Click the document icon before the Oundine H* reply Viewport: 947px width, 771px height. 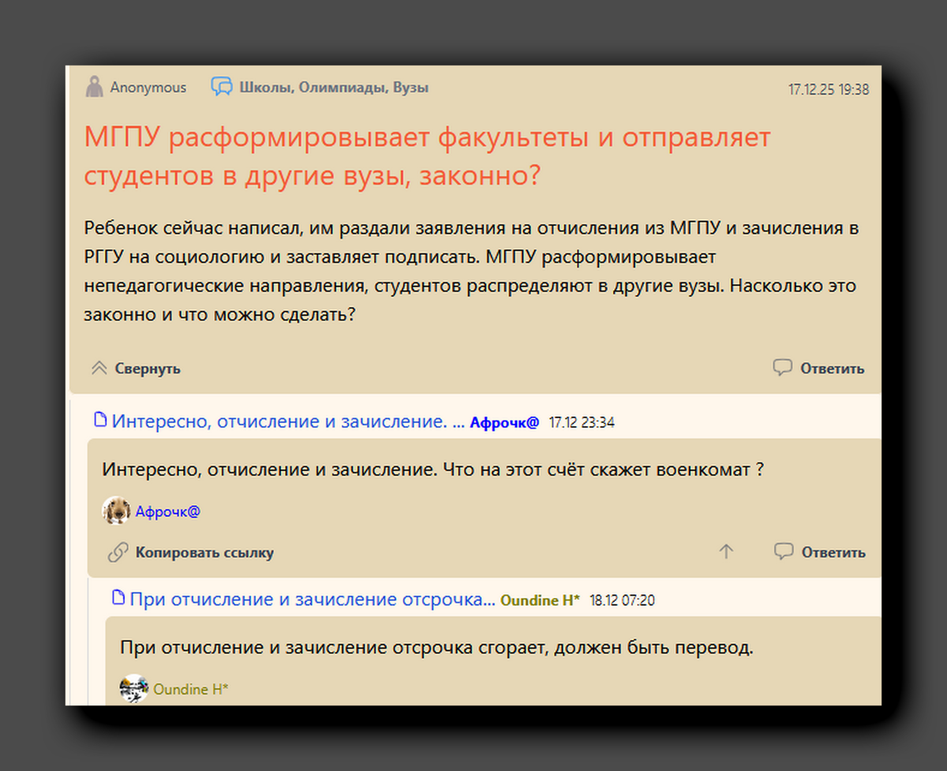click(118, 599)
